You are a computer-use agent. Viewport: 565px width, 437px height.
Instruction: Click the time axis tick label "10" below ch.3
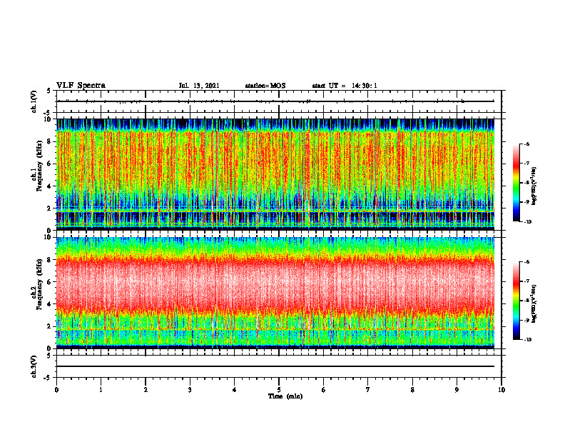click(x=502, y=390)
